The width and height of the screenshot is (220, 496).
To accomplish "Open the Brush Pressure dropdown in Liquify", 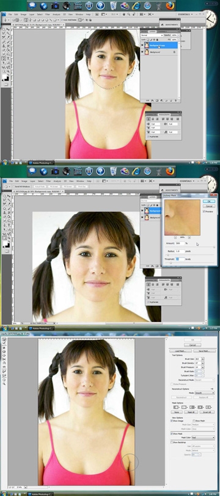I will (203, 367).
